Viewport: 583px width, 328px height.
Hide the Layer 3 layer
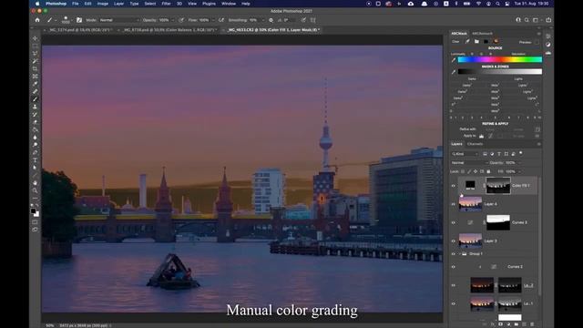tap(454, 241)
